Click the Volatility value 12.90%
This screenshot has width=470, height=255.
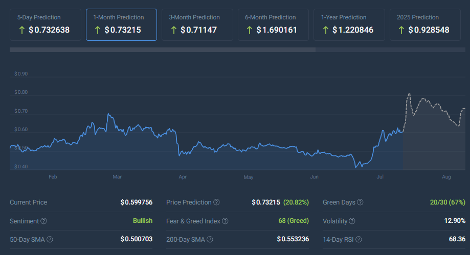click(455, 221)
